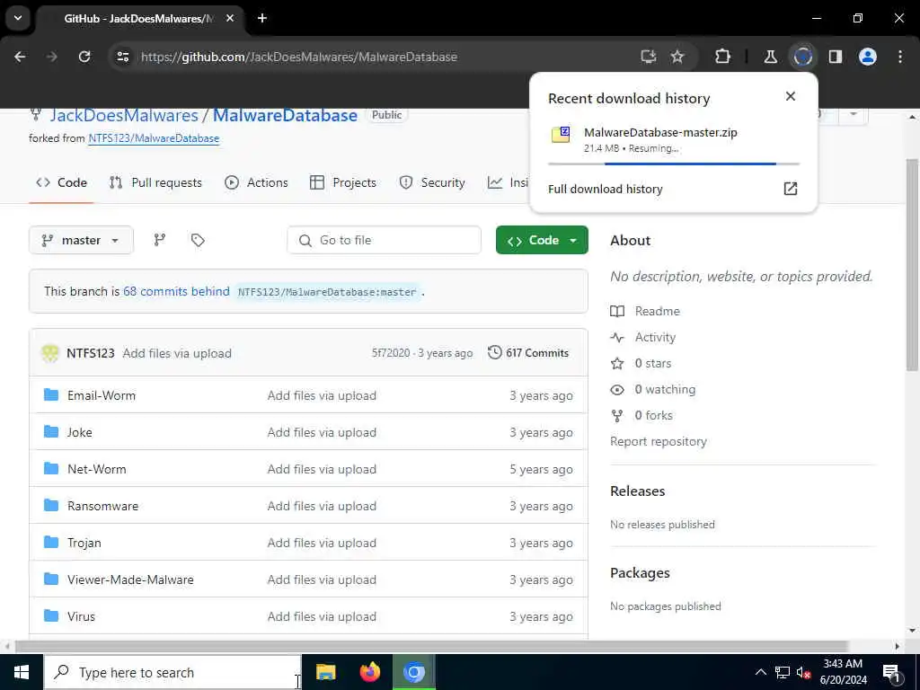Open the Extensions puzzle icon
The width and height of the screenshot is (920, 690).
[x=723, y=57]
